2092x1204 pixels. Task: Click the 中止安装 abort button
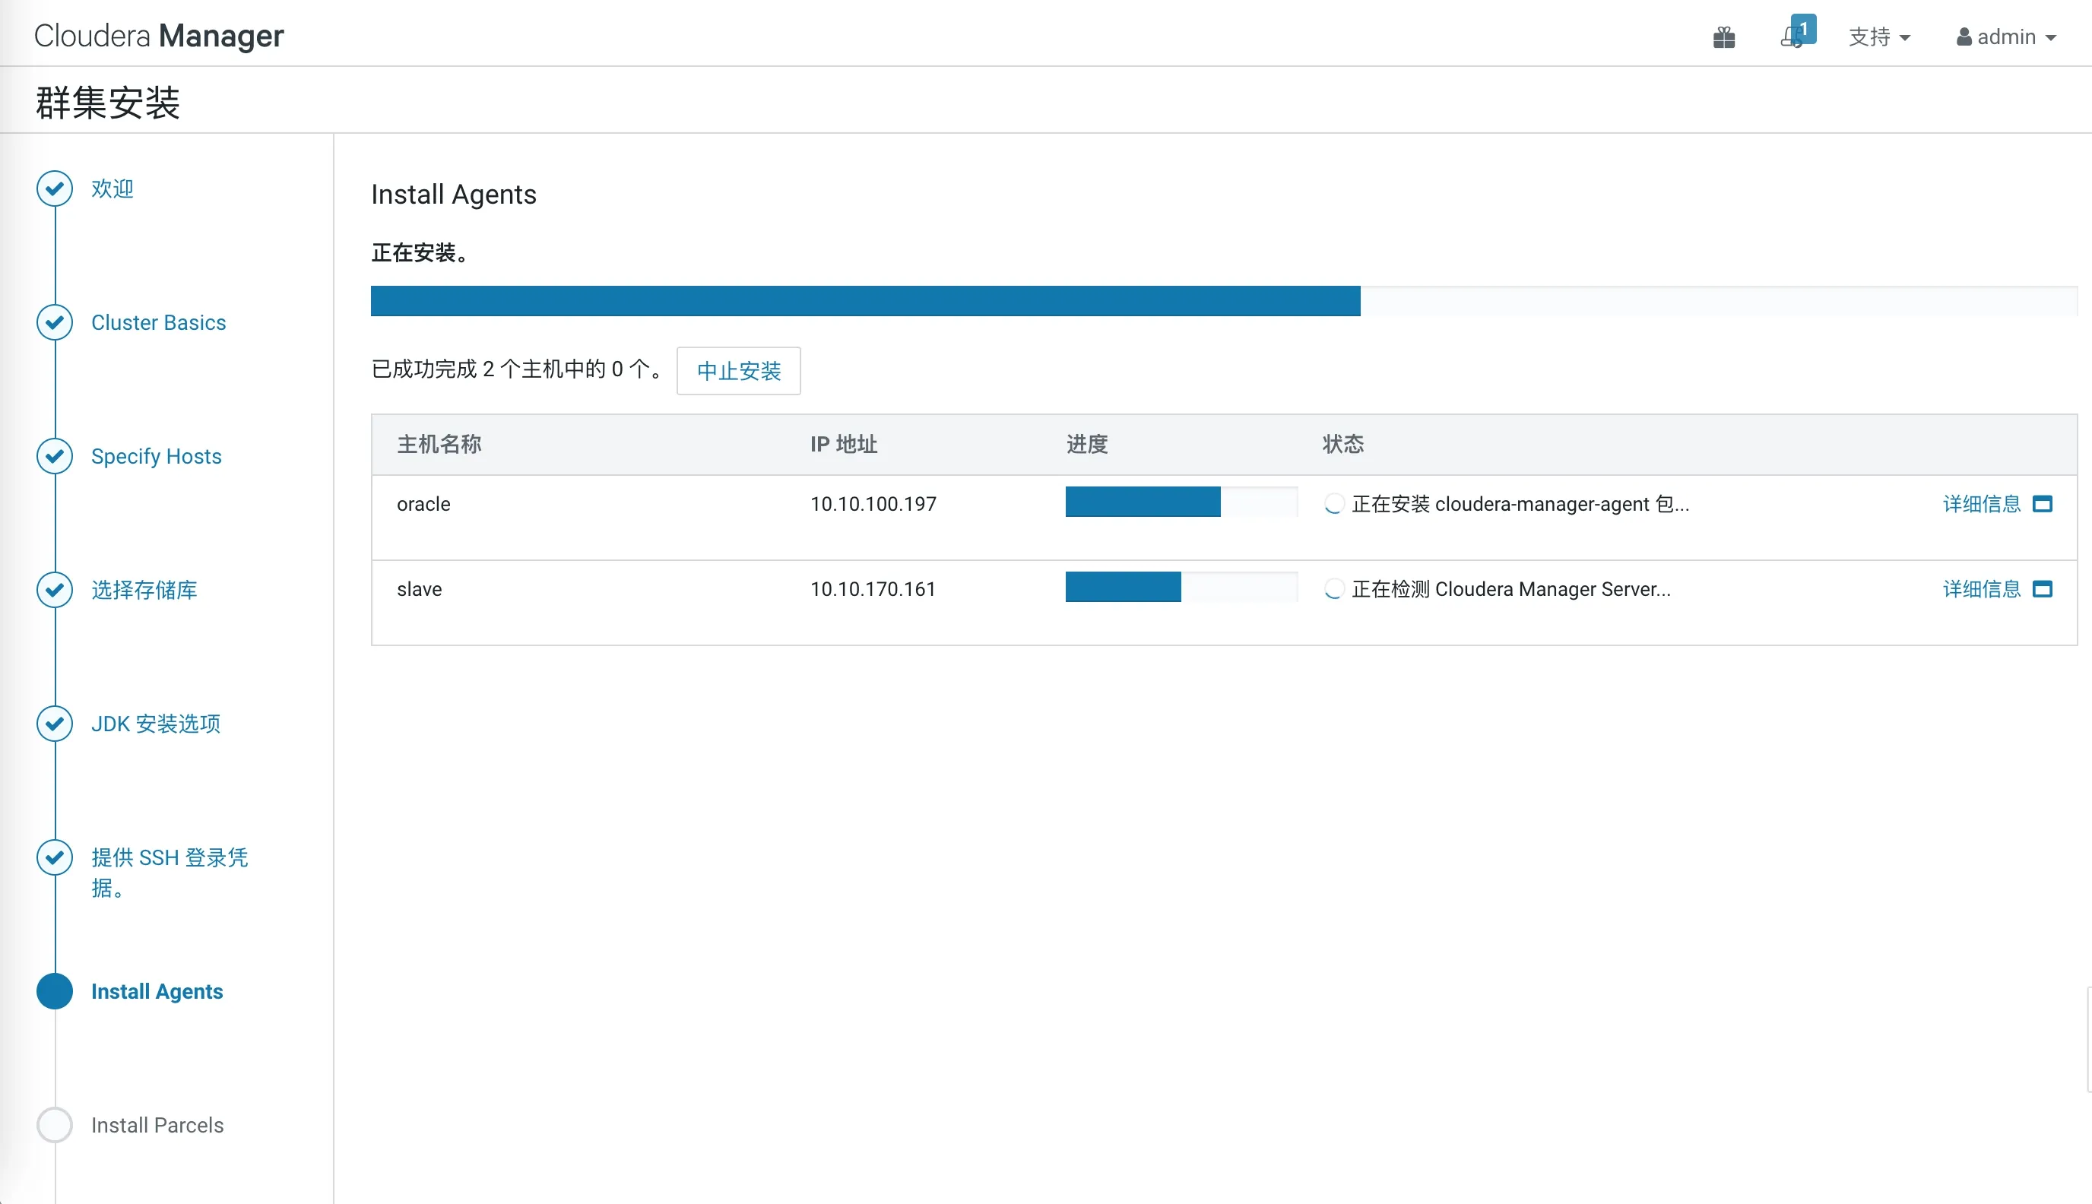737,370
